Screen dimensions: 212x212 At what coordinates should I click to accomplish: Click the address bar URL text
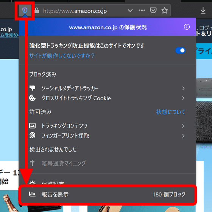[75, 11]
